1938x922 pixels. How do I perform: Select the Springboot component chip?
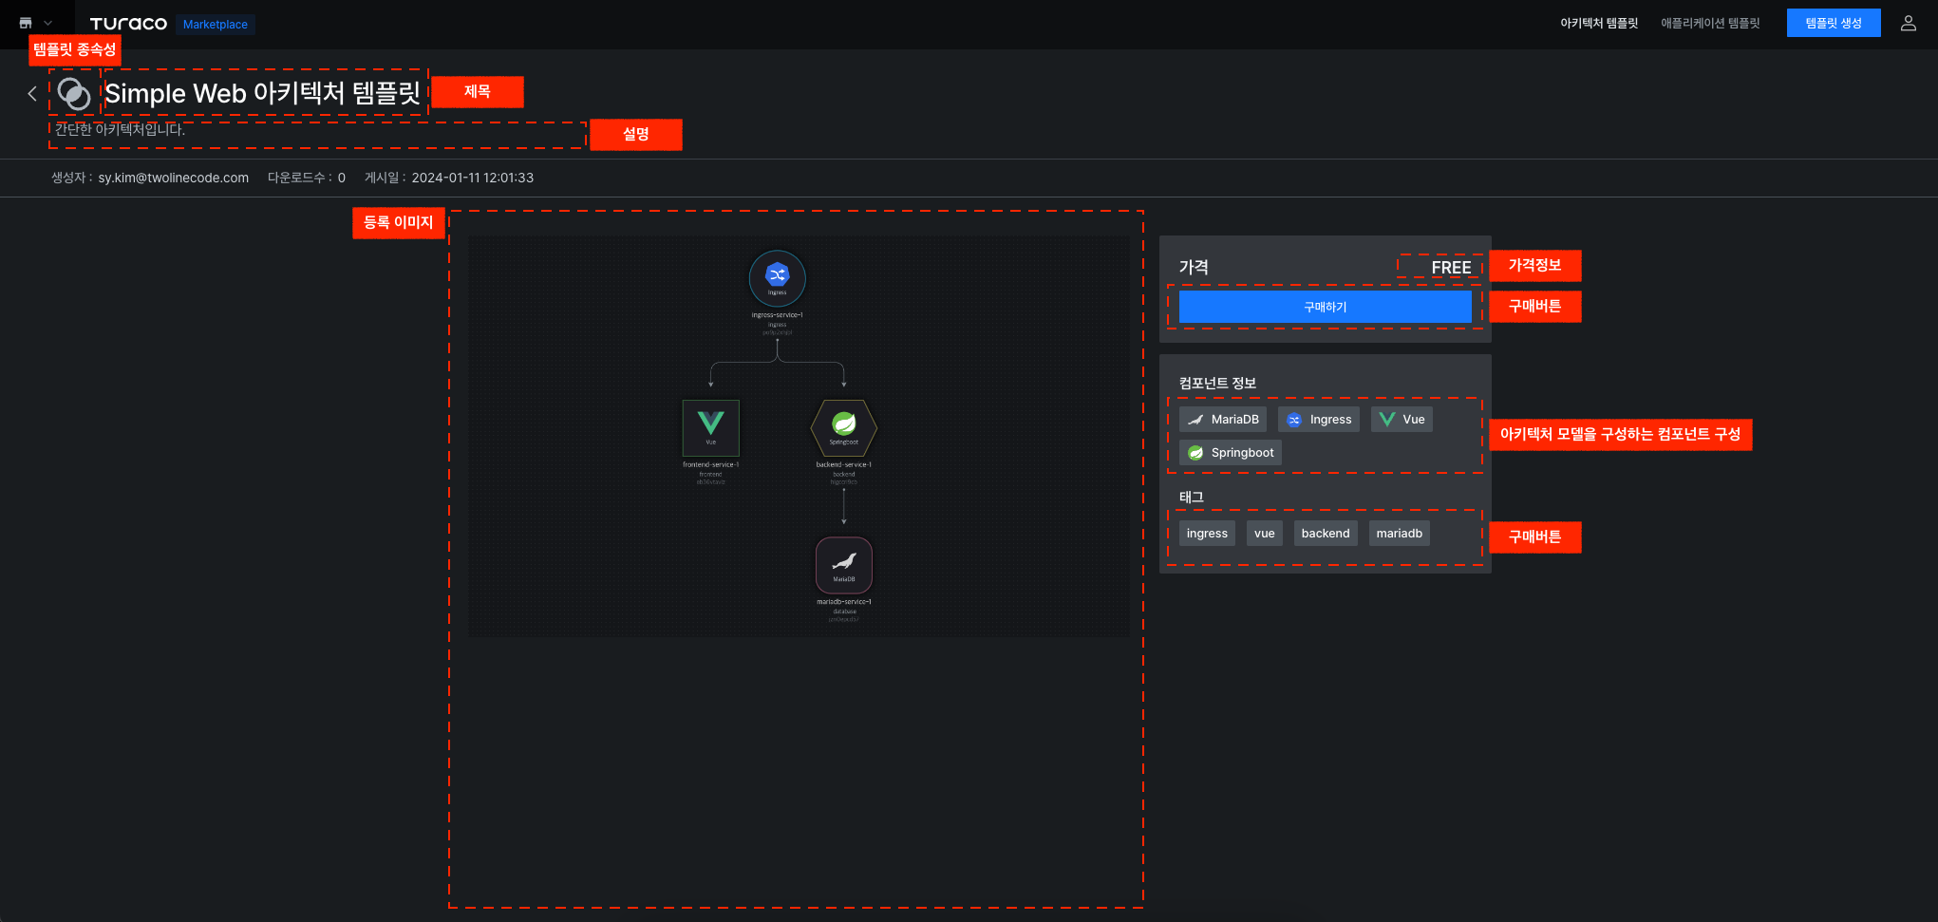1231,453
